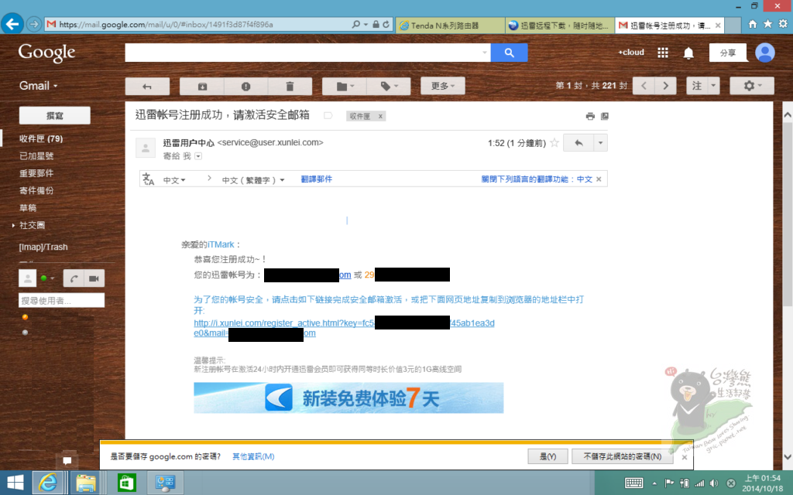Print the email with the printer icon
This screenshot has width=793, height=495.
(590, 116)
